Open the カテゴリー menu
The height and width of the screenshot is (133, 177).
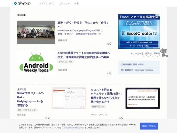click(64, 4)
